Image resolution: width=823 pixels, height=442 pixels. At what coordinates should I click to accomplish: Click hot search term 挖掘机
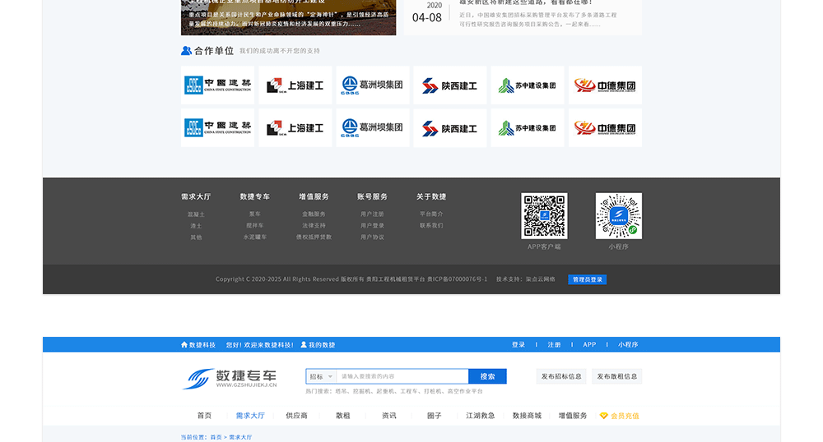pyautogui.click(x=361, y=391)
